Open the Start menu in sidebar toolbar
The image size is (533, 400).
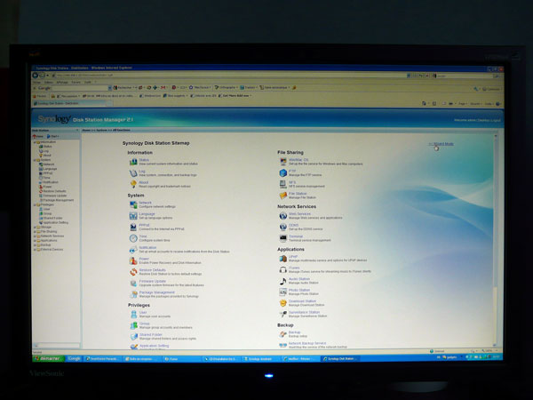[53, 136]
